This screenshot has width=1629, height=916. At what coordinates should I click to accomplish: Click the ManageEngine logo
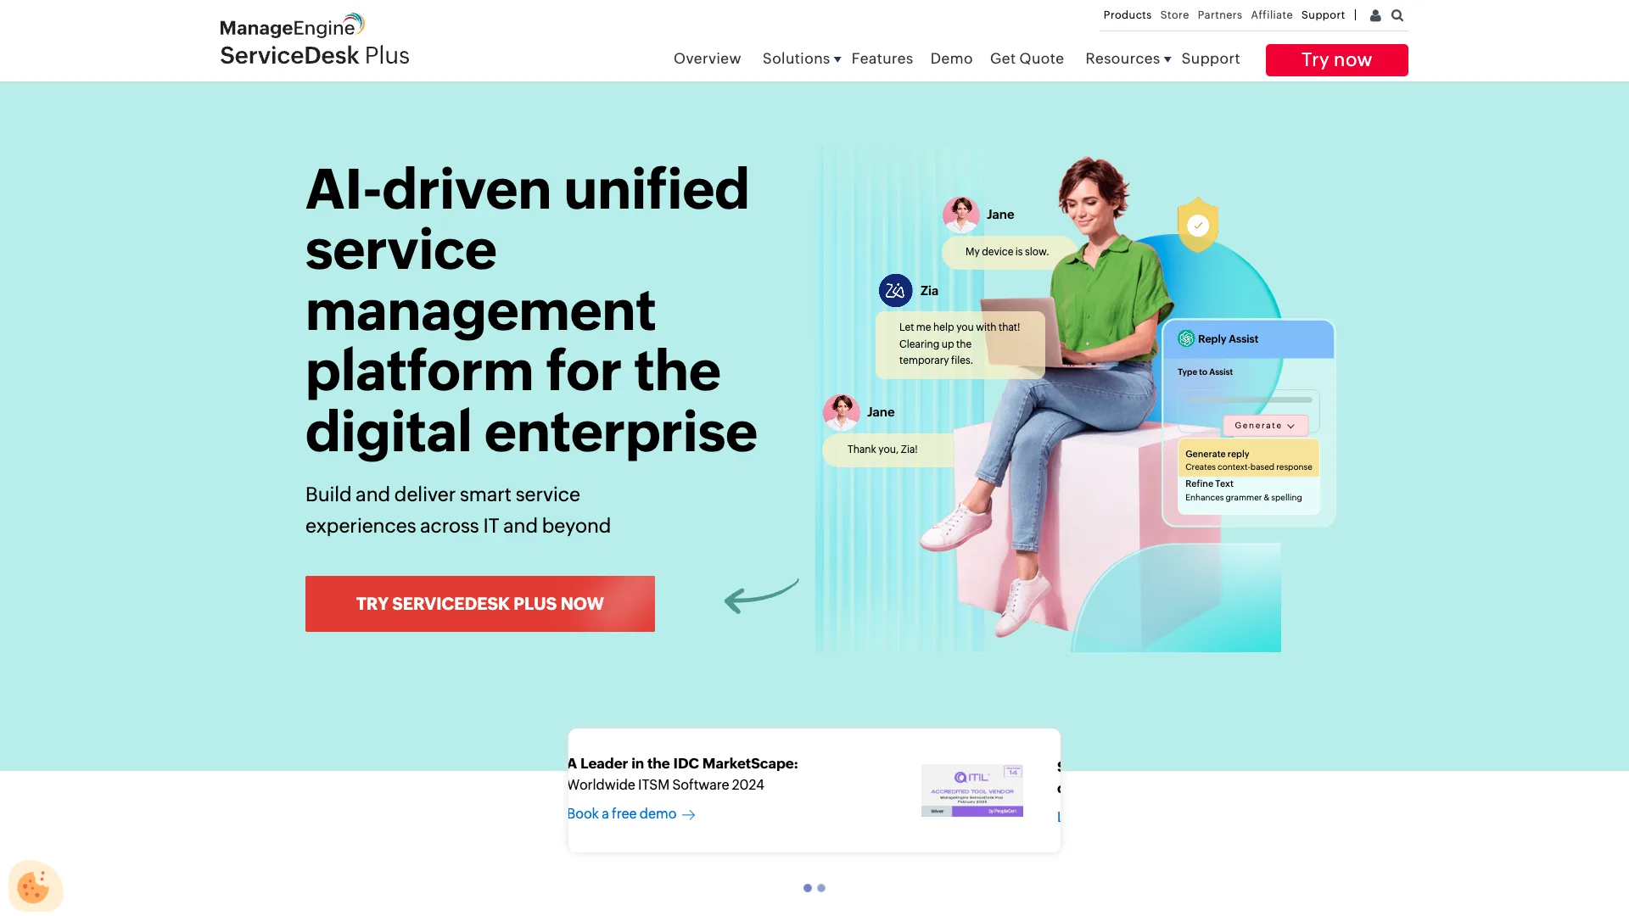coord(293,25)
